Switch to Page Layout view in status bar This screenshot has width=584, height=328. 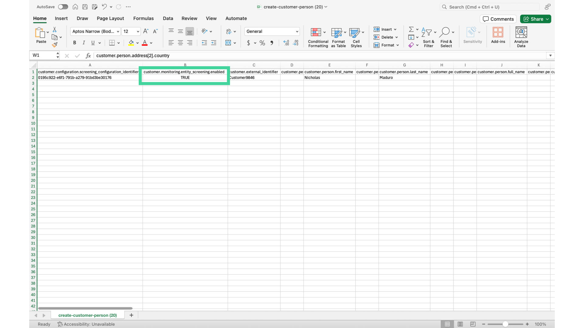[x=460, y=324]
